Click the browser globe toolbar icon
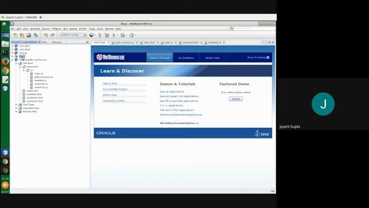 click(x=91, y=35)
